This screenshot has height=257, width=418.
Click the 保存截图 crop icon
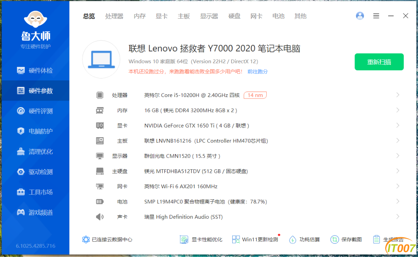(334, 240)
